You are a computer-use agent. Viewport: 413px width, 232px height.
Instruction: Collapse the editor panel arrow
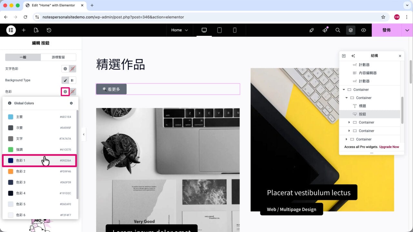pos(84,134)
